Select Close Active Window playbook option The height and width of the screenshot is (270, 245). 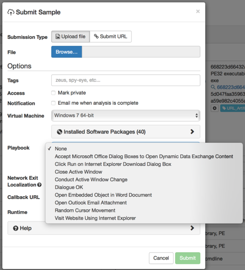pos(78,172)
